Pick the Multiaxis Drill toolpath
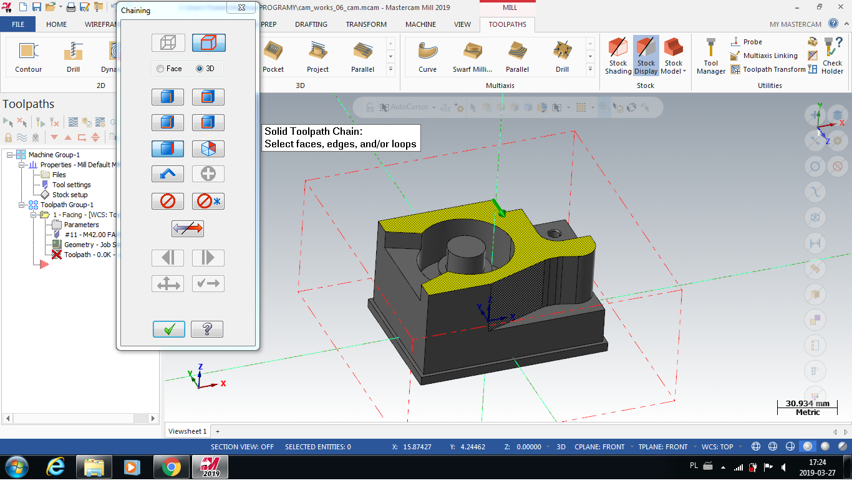 click(x=562, y=56)
